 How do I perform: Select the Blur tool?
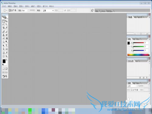[4, 42]
